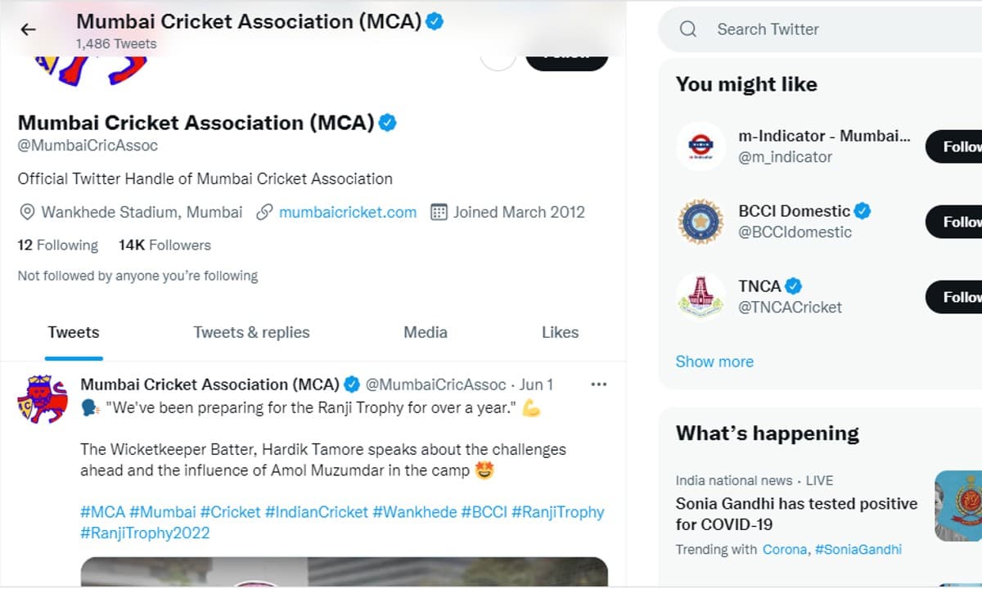Click verified badge next to profile name
Screen dimensions: 982x589
[388, 124]
